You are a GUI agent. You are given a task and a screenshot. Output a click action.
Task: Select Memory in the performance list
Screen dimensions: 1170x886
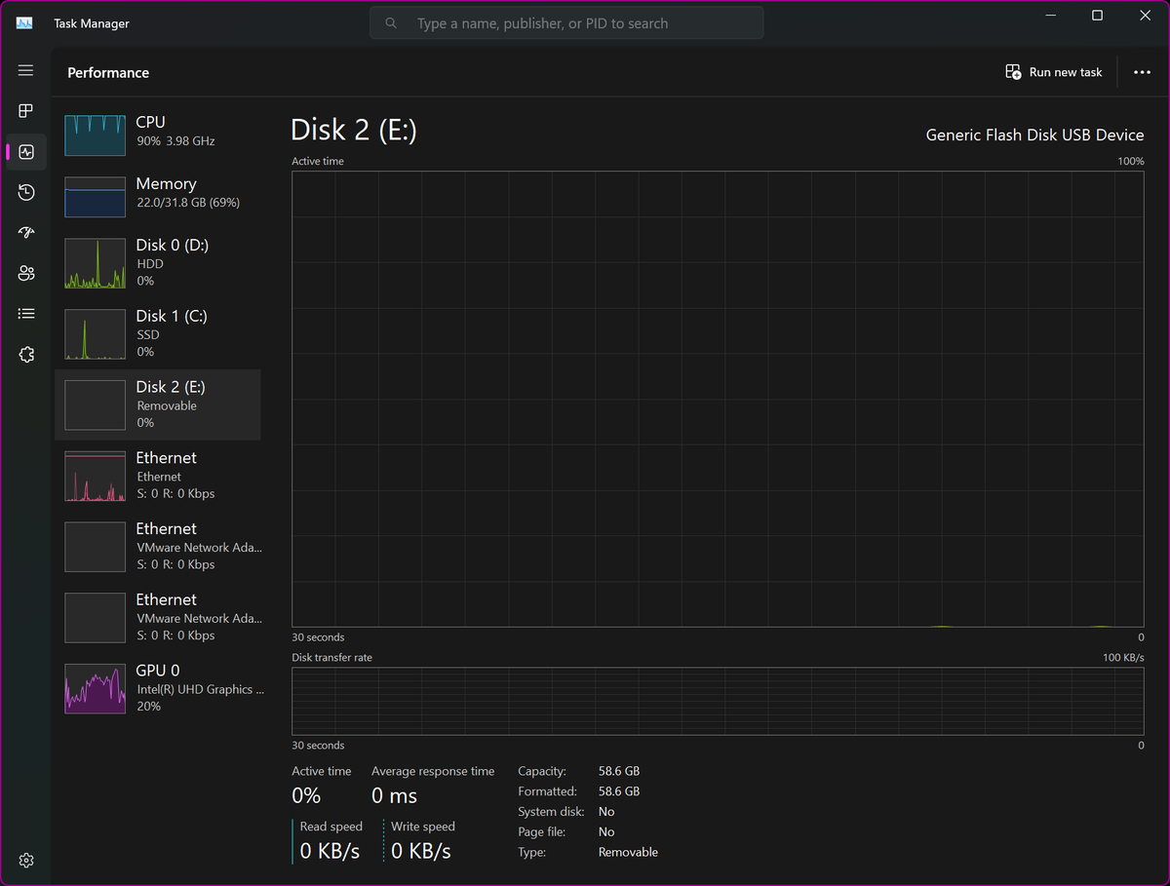coord(158,196)
